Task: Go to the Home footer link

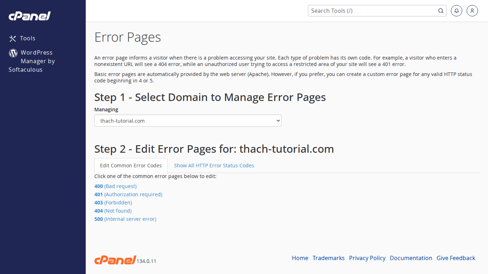Action: (x=300, y=258)
